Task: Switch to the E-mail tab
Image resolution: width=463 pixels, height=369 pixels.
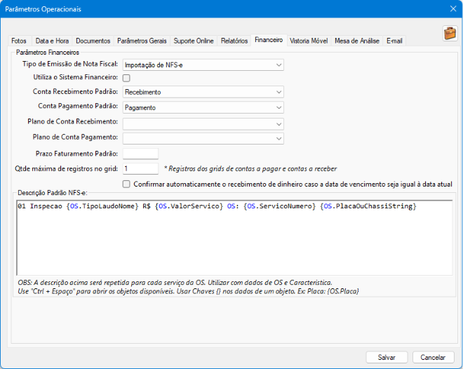Action: (x=394, y=41)
